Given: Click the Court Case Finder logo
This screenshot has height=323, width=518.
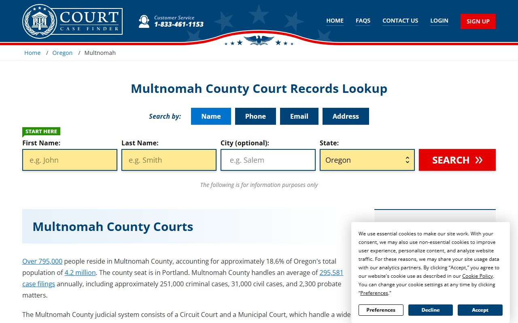Looking at the screenshot, I should (x=72, y=21).
